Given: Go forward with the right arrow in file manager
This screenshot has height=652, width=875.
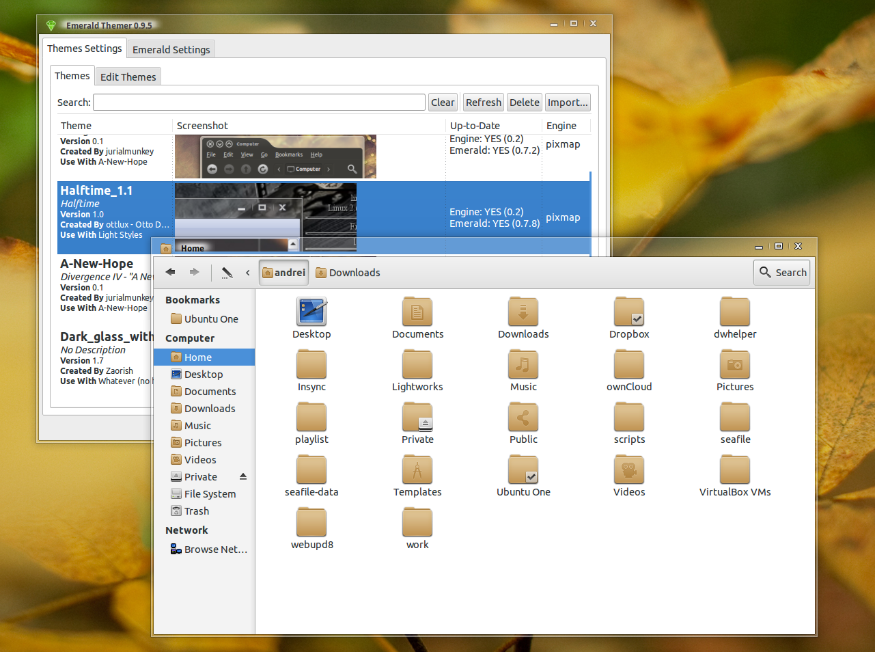Looking at the screenshot, I should (195, 272).
